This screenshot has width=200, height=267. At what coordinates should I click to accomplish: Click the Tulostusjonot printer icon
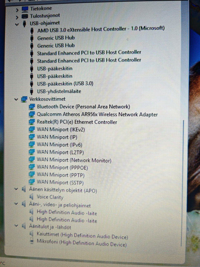coord(25,16)
